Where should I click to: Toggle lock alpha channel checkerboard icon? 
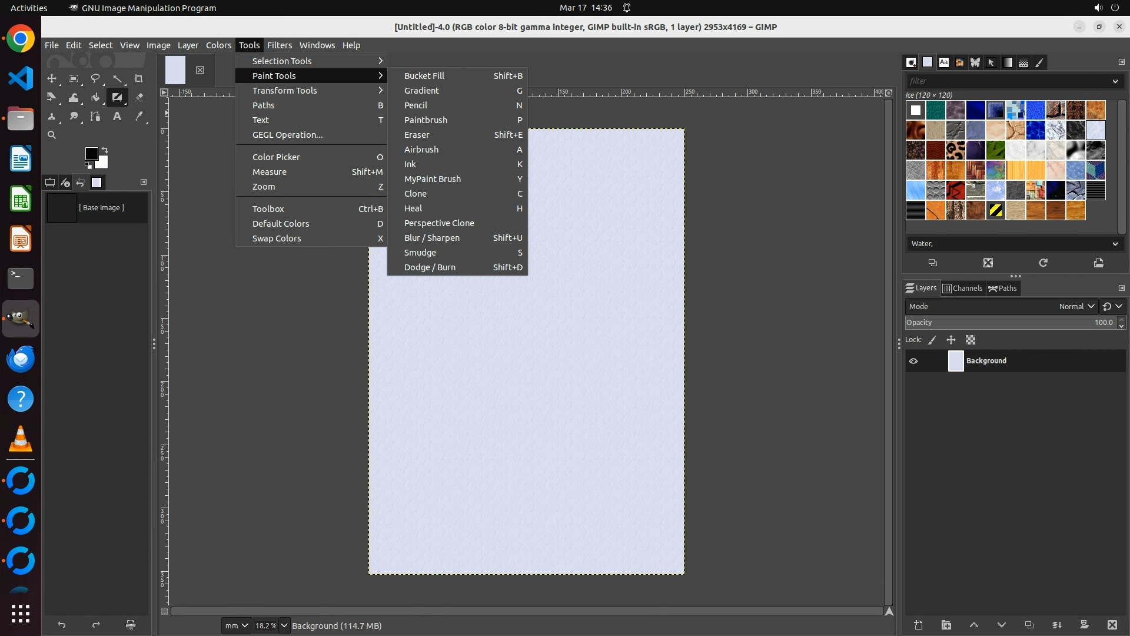971,340
